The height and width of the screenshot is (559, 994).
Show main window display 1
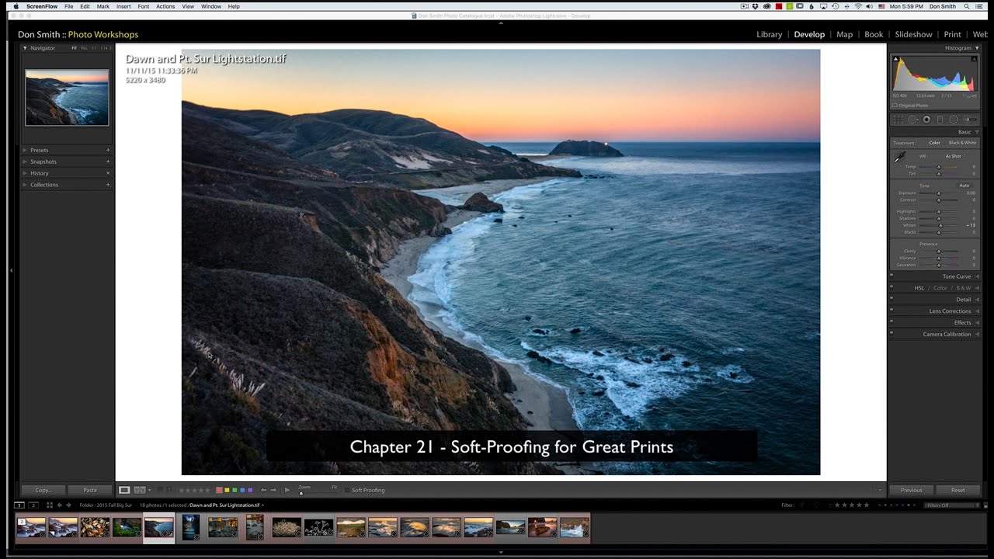coord(19,505)
